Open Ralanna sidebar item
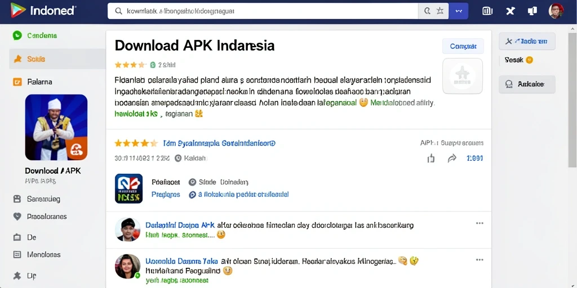577x288 pixels. pyautogui.click(x=39, y=82)
